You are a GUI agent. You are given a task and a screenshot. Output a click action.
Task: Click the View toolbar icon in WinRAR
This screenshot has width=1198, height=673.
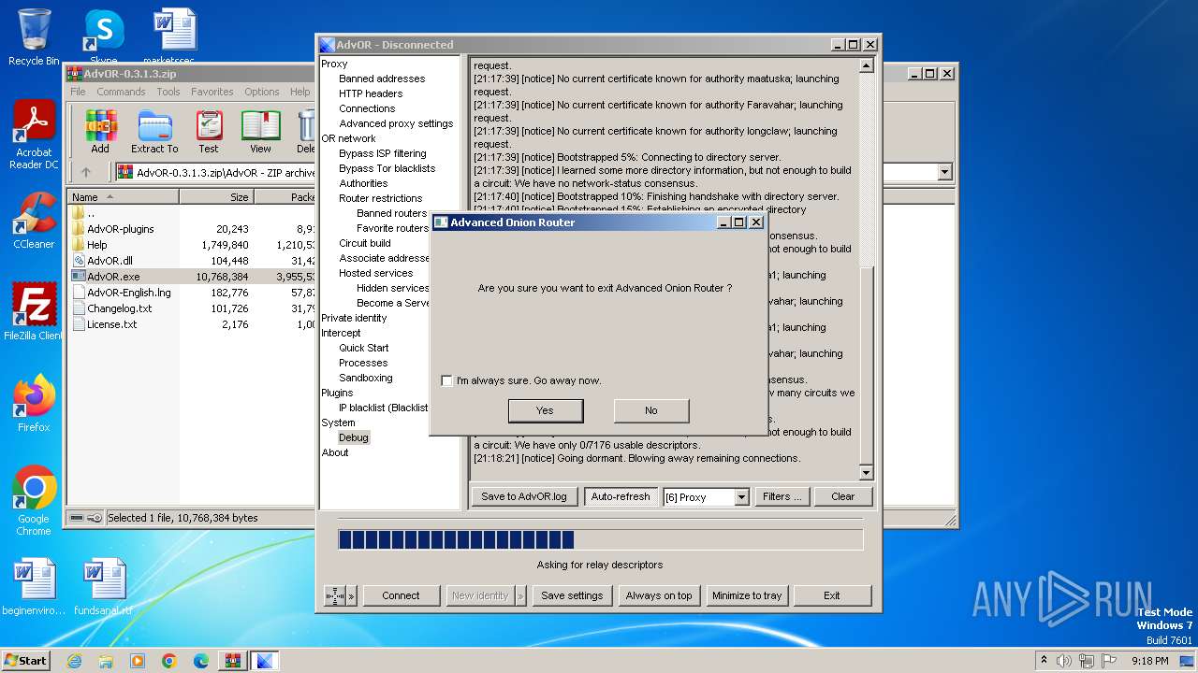pyautogui.click(x=260, y=131)
